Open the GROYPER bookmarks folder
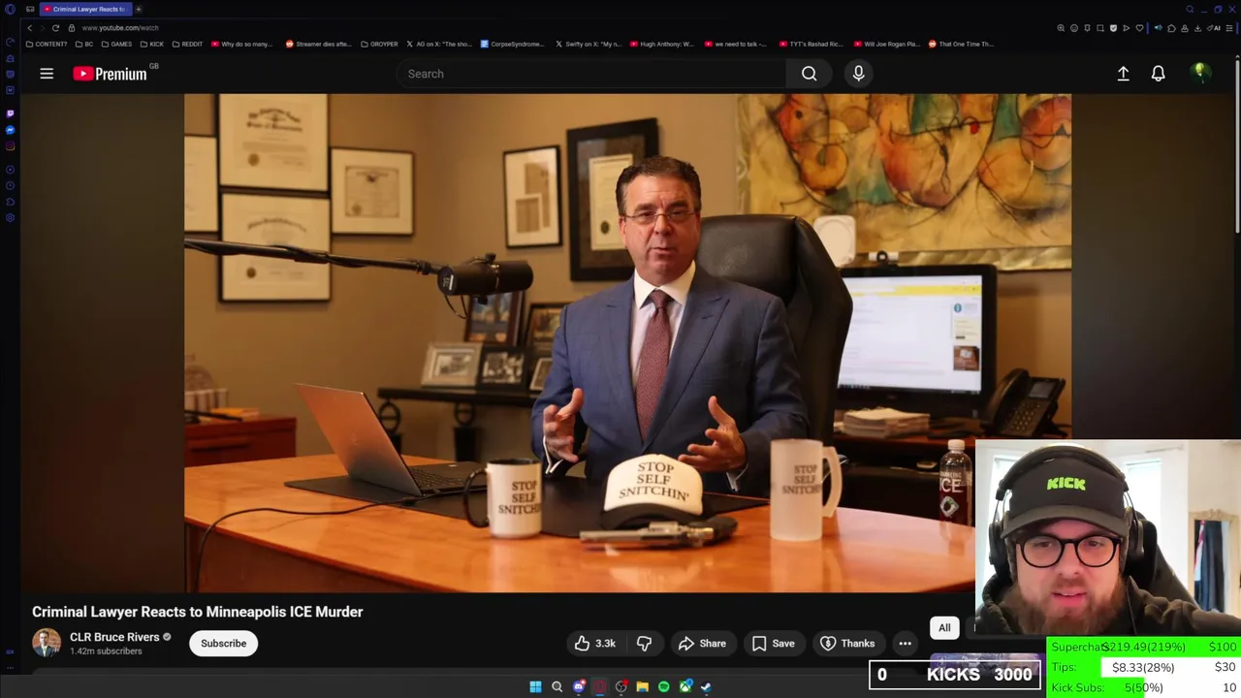The height and width of the screenshot is (698, 1241). [x=379, y=44]
